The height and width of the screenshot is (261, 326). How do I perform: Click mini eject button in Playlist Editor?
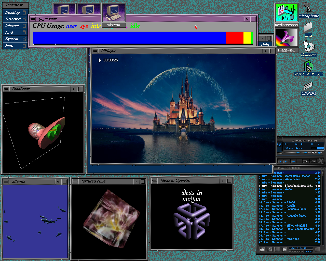click(302, 251)
